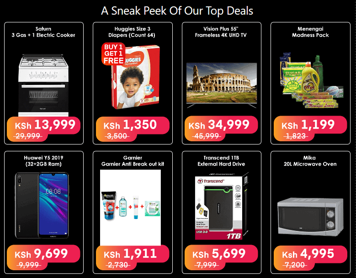Click the Transcend 1TB External Hard Drive title
The image size is (356, 278).
(x=221, y=161)
